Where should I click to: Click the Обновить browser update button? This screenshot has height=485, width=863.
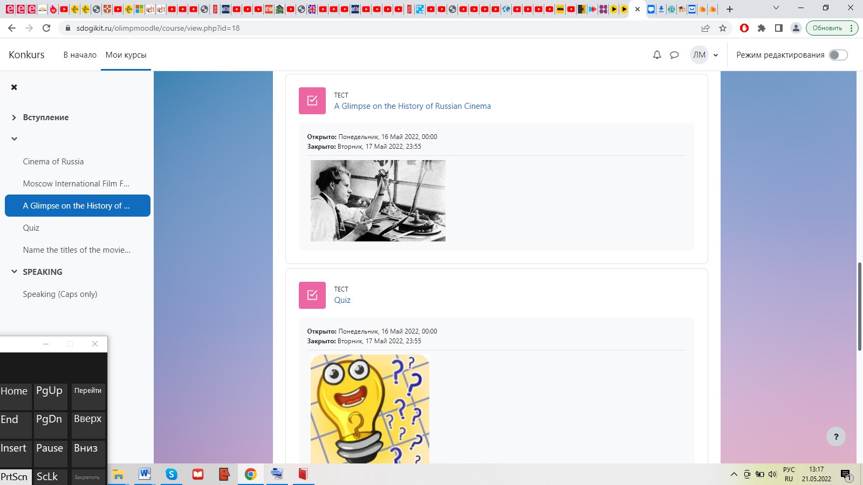[x=827, y=28]
